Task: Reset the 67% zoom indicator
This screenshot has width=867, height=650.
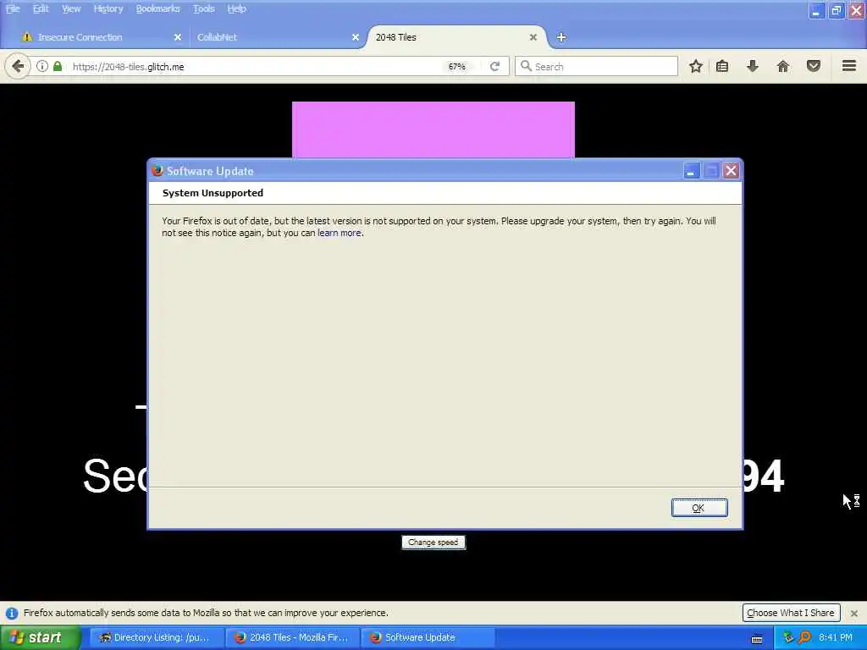Action: tap(456, 66)
